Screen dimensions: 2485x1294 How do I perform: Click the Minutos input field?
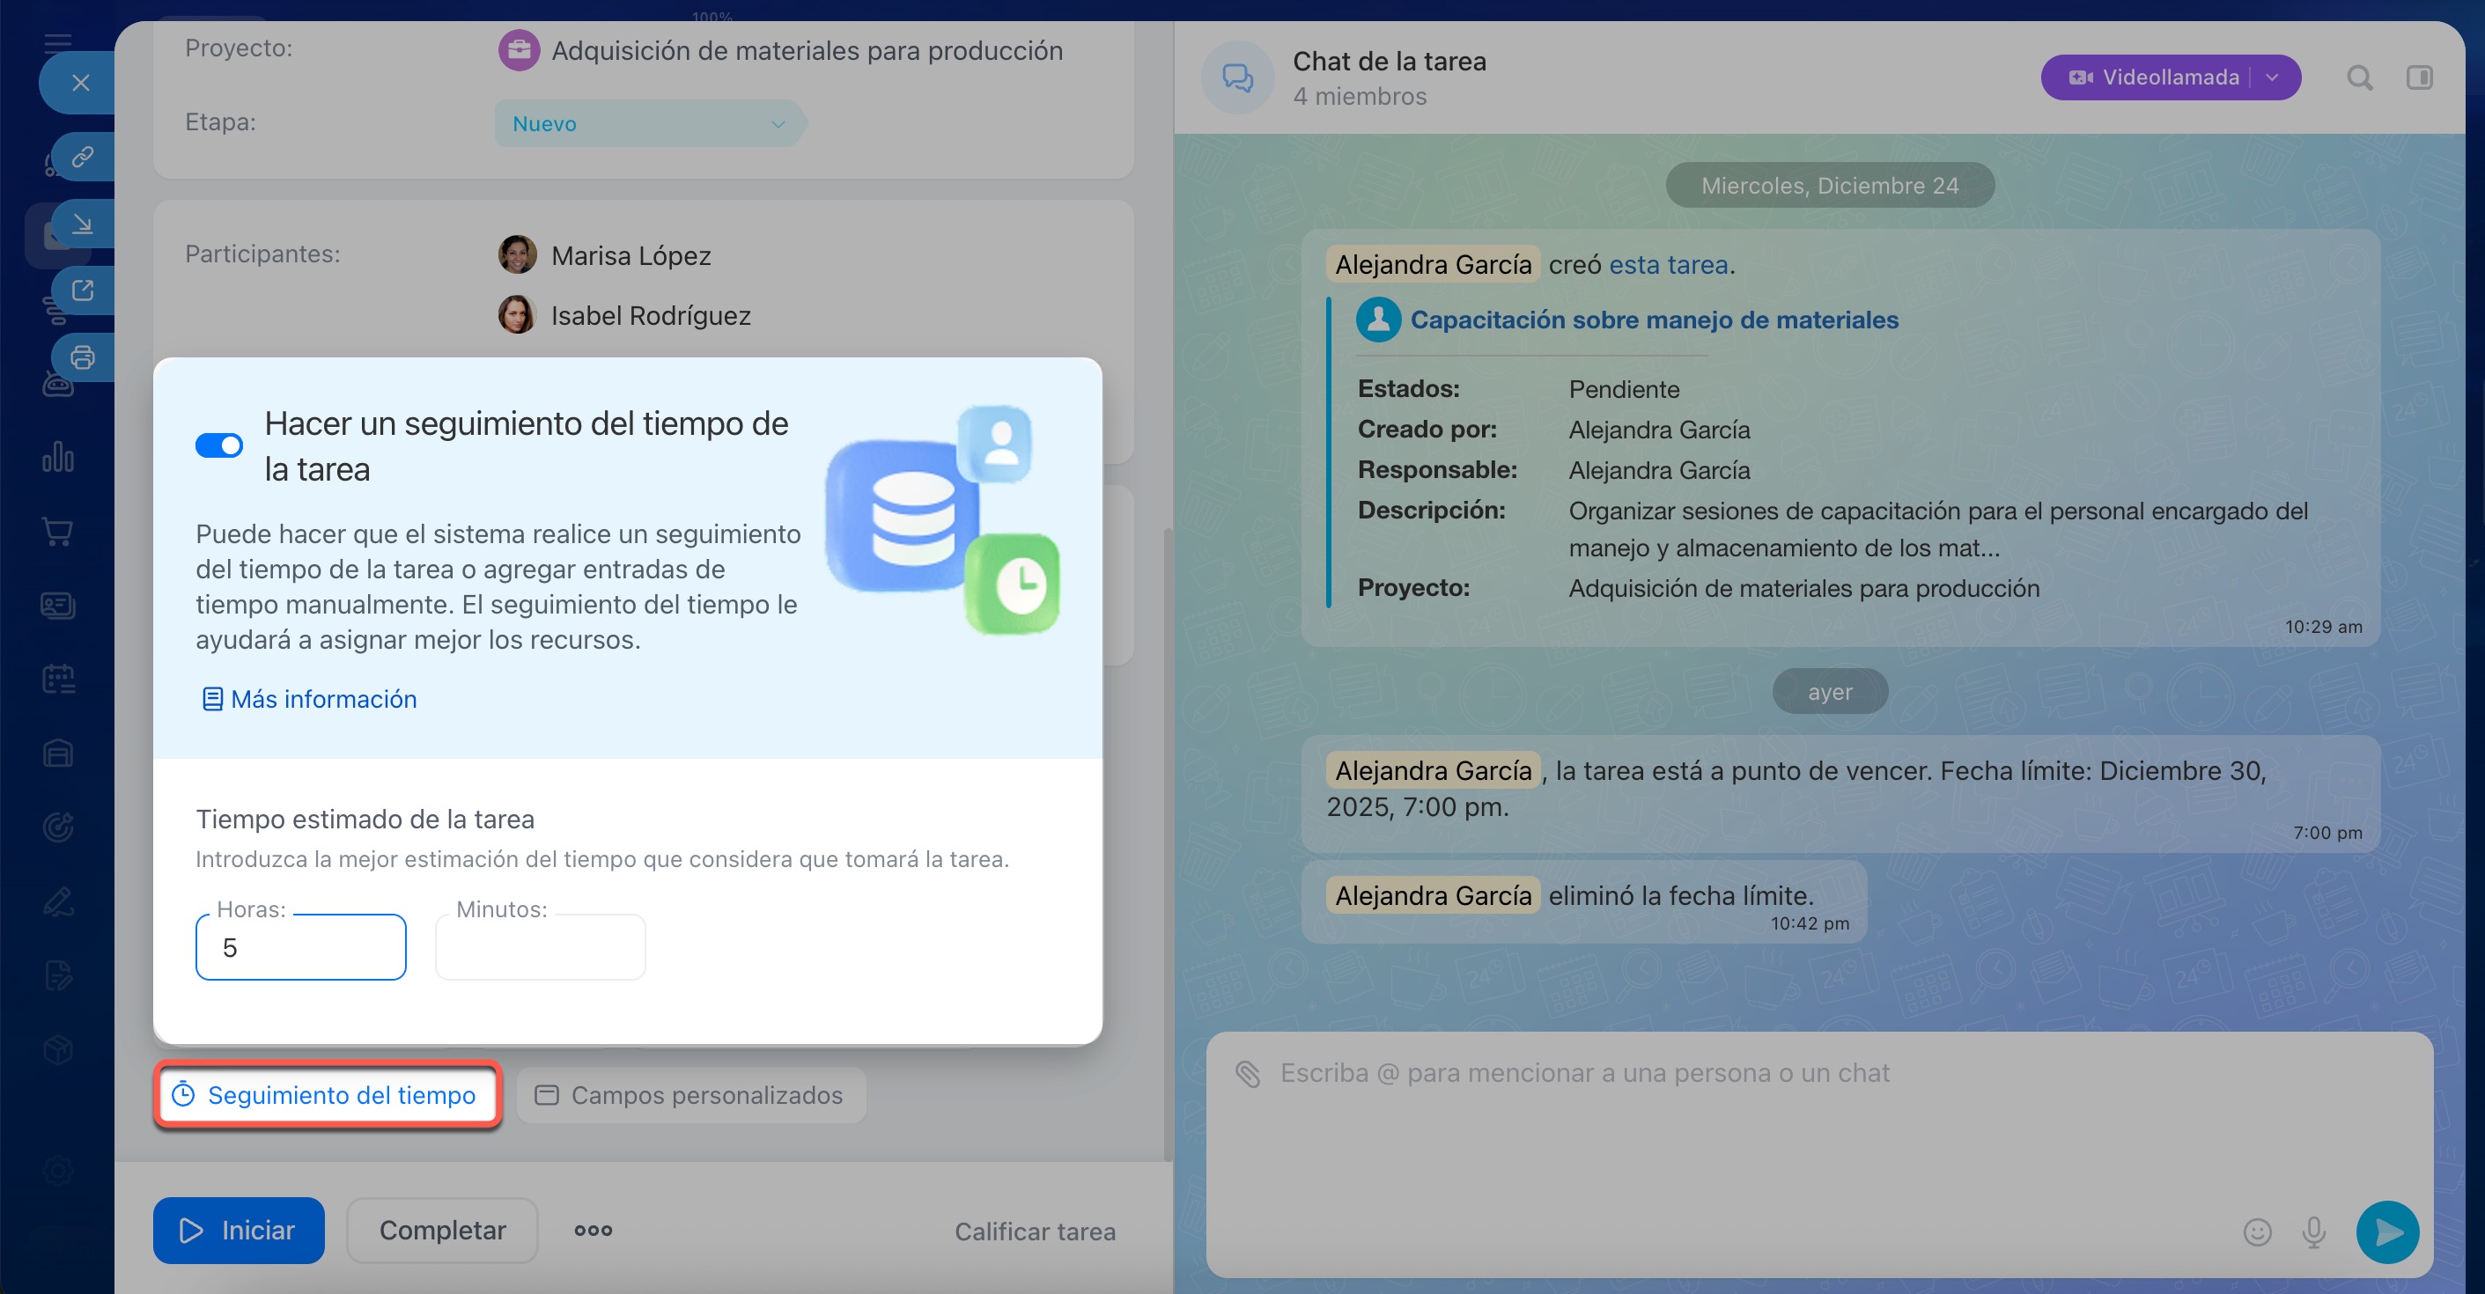[x=540, y=948]
